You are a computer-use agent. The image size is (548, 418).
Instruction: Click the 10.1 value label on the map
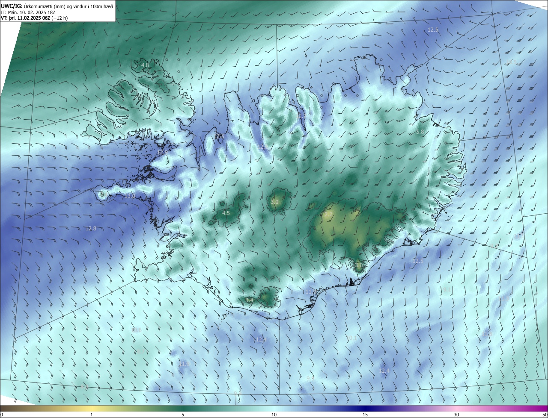pos(351,338)
